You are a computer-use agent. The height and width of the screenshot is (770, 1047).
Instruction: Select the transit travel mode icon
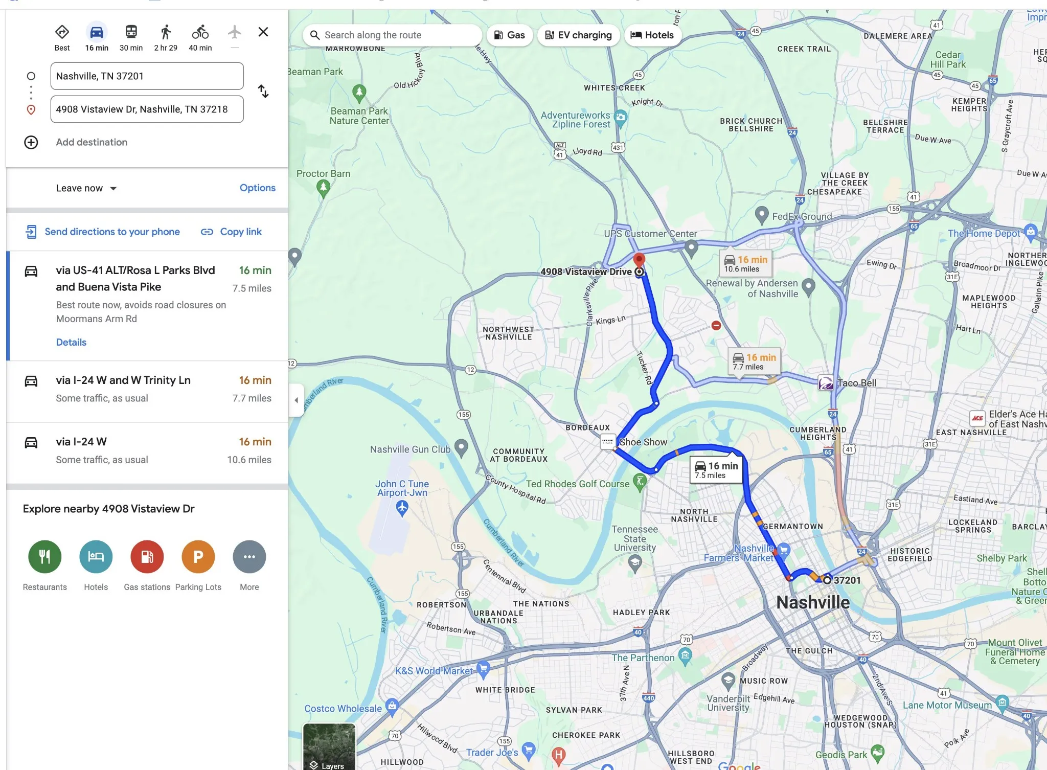[131, 33]
